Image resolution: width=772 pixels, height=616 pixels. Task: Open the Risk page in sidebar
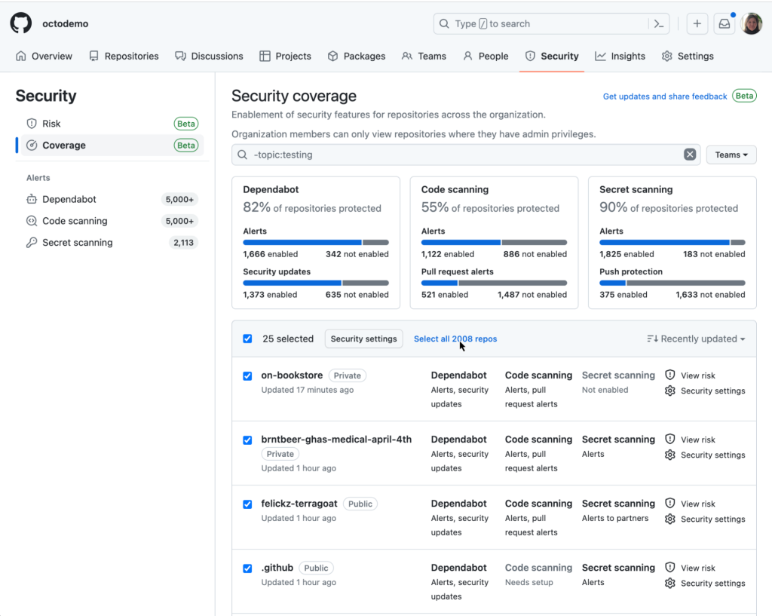[51, 124]
